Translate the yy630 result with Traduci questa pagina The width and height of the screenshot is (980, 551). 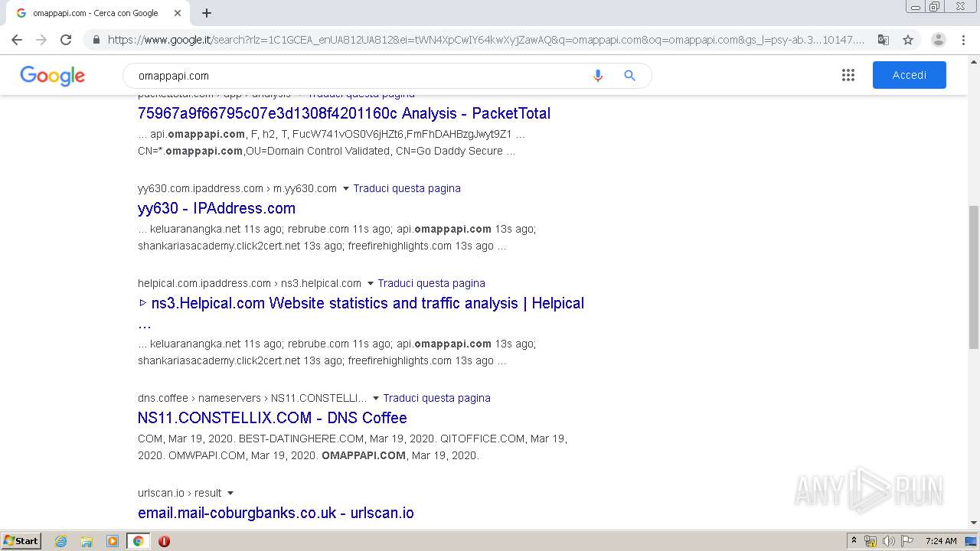(x=407, y=188)
